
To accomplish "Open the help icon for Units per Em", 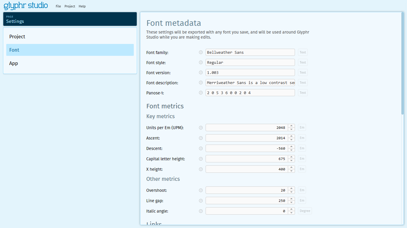I will coord(201,128).
